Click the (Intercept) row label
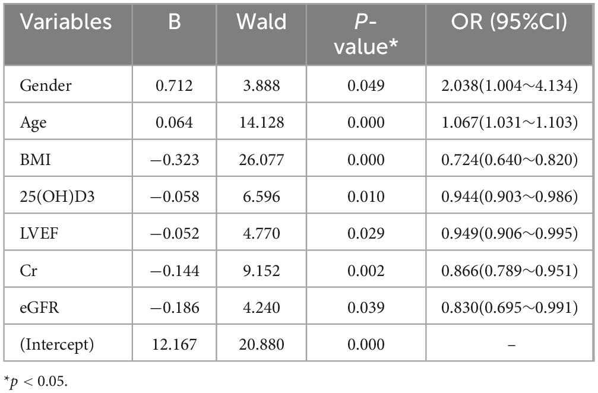 click(56, 344)
